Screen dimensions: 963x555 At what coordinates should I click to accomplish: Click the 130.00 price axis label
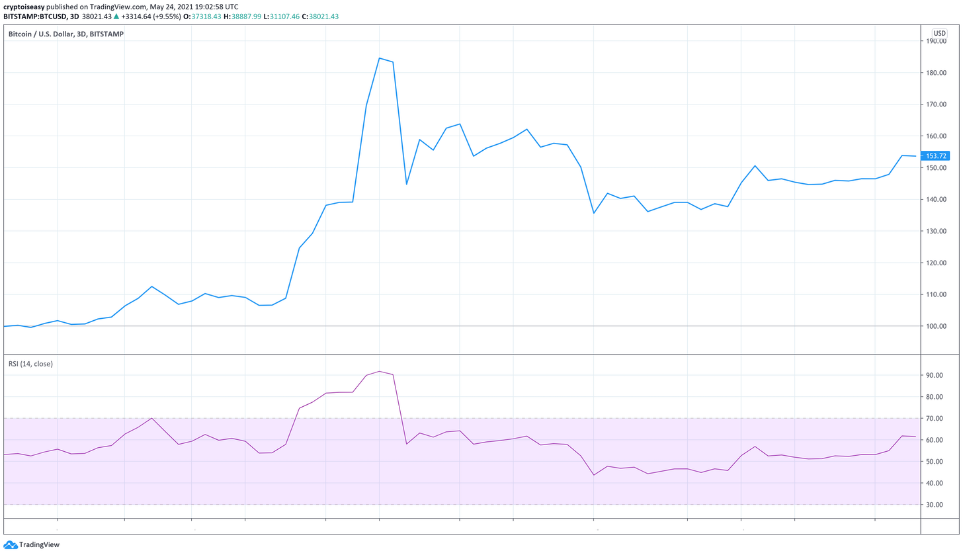(x=937, y=232)
